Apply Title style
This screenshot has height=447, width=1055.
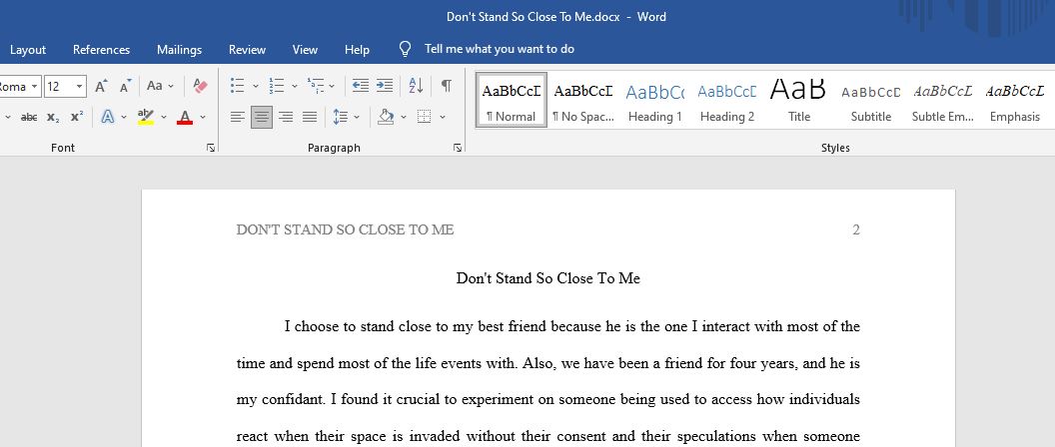[x=798, y=100]
